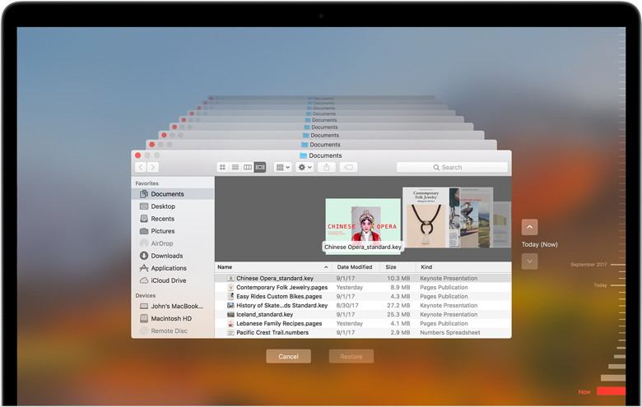
Task: Select Desktop in the sidebar
Action: (173, 206)
